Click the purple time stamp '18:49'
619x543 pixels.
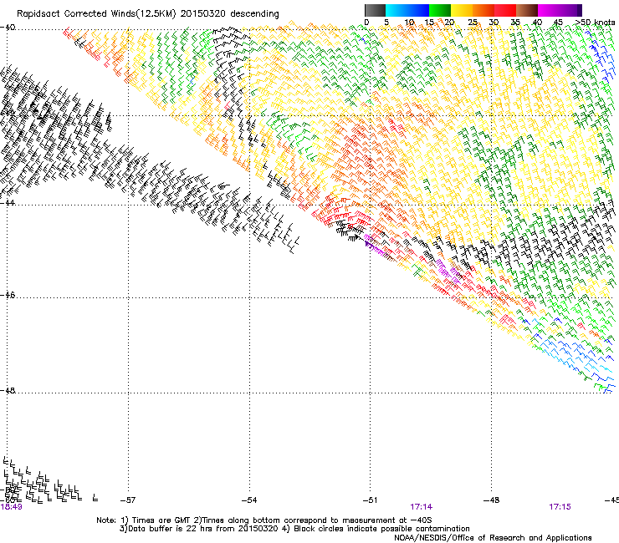click(11, 507)
